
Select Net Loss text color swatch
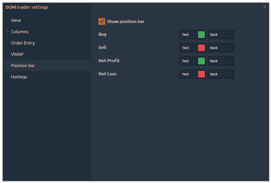201,74
